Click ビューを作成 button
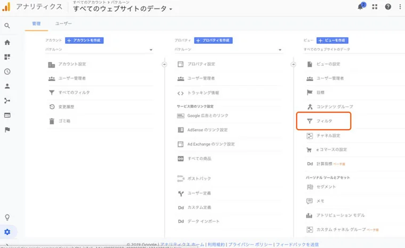This screenshot has height=248, width=405. [333, 41]
